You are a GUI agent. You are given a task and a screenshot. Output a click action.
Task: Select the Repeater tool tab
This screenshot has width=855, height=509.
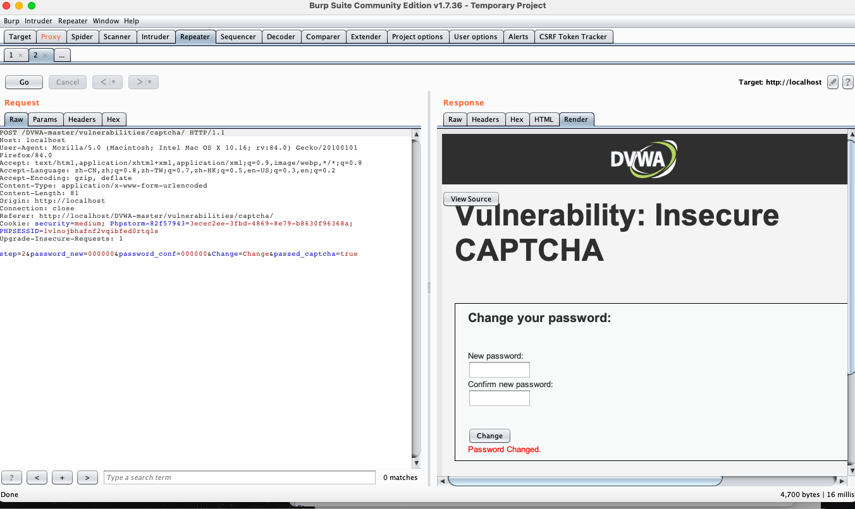point(195,37)
